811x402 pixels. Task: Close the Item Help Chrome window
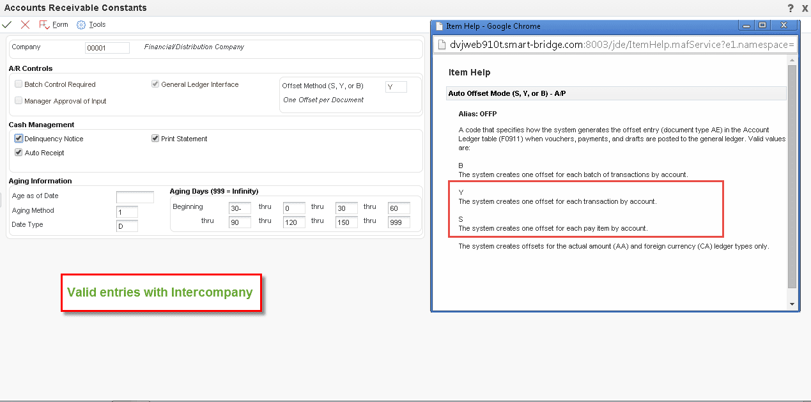pyautogui.click(x=784, y=25)
